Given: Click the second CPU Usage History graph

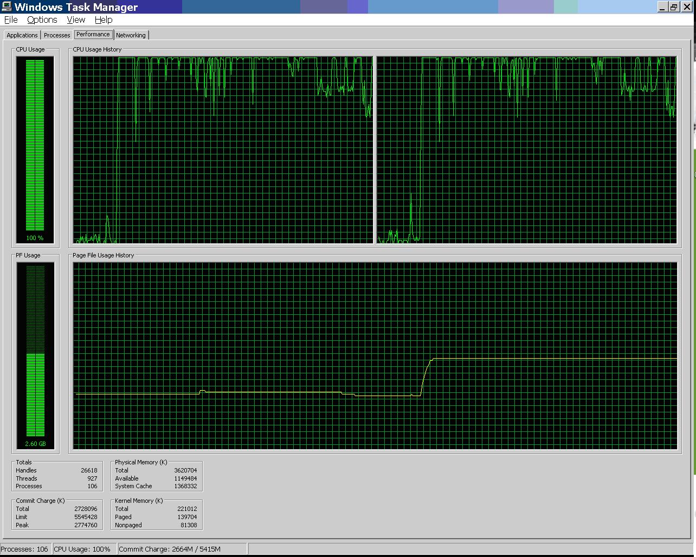Looking at the screenshot, I should pyautogui.click(x=527, y=150).
